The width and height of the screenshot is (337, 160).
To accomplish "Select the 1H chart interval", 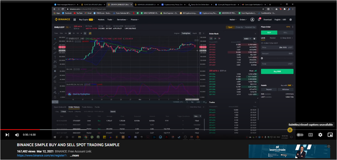I will pos(66,33).
